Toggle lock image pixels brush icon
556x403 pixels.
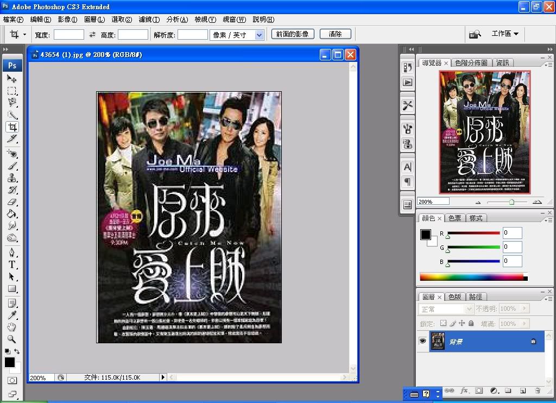[453, 323]
